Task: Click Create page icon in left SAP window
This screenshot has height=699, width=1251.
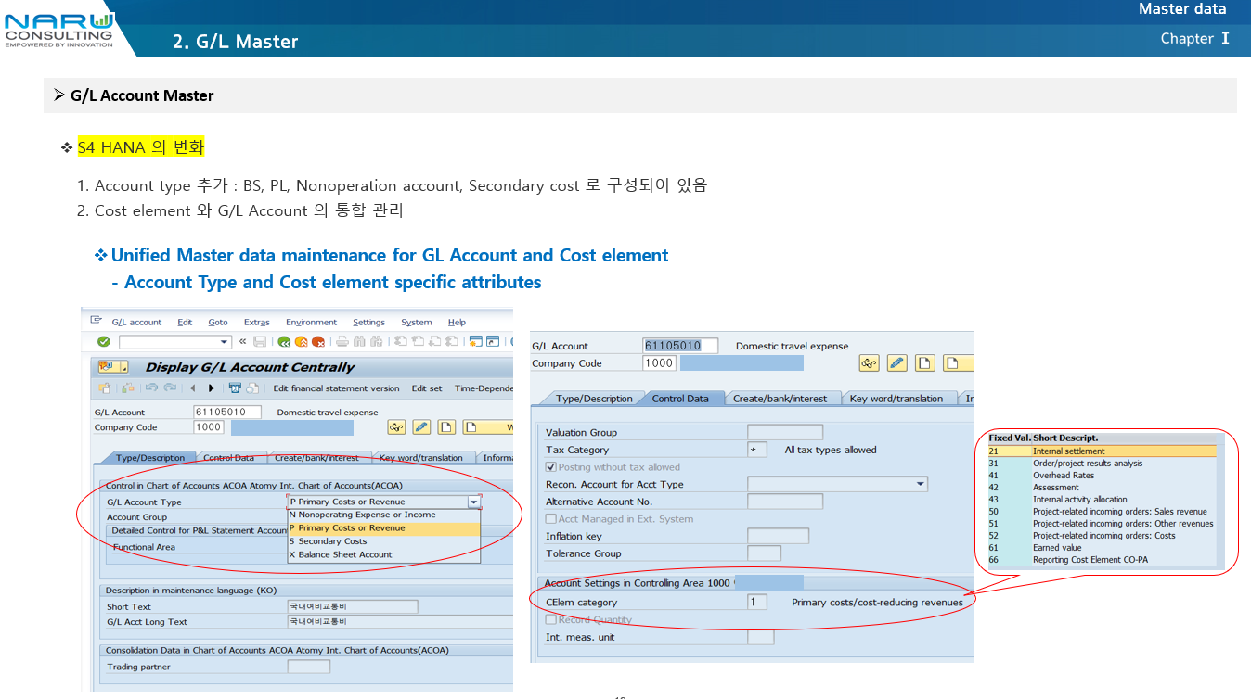Action: [x=446, y=427]
